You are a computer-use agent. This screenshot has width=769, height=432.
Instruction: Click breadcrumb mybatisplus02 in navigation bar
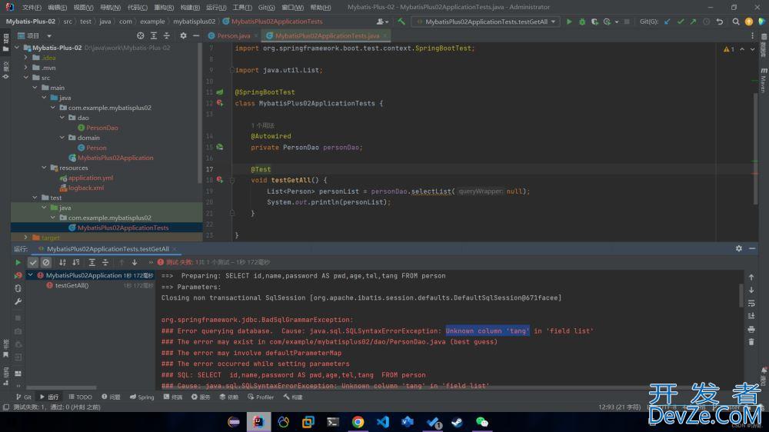[x=195, y=22]
